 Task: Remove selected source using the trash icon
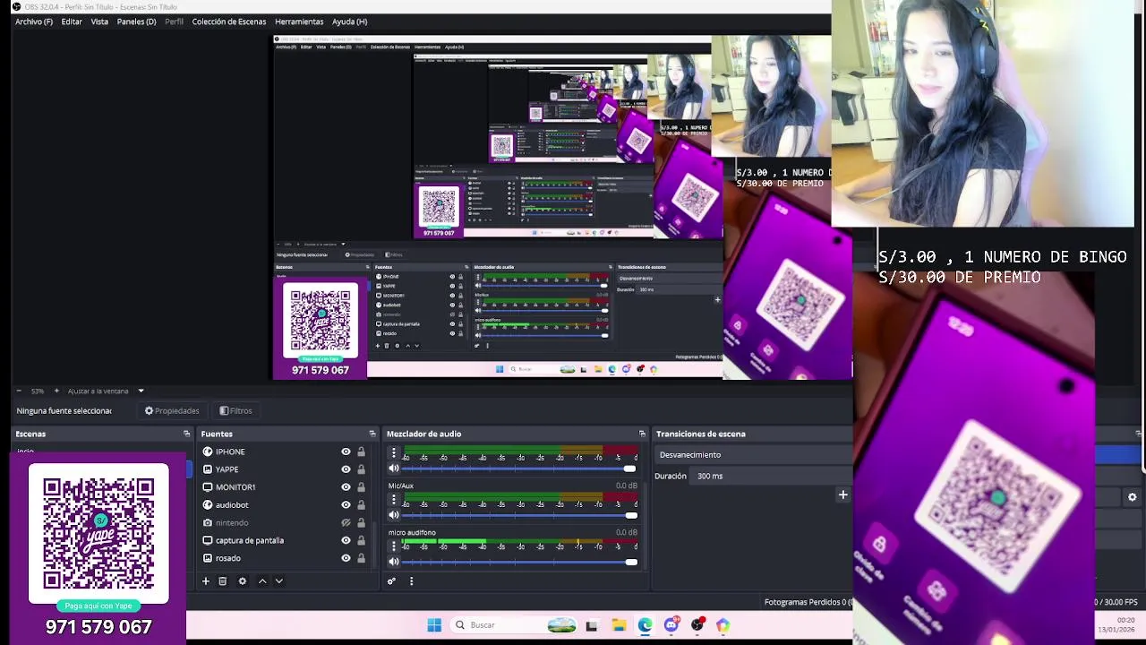click(x=223, y=581)
